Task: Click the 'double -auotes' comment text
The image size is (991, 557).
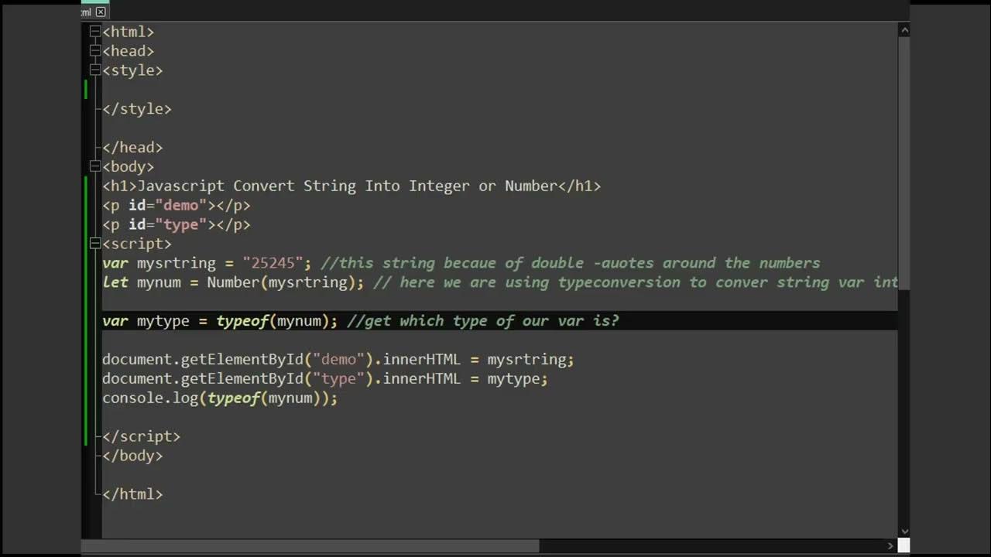Action: tap(592, 263)
